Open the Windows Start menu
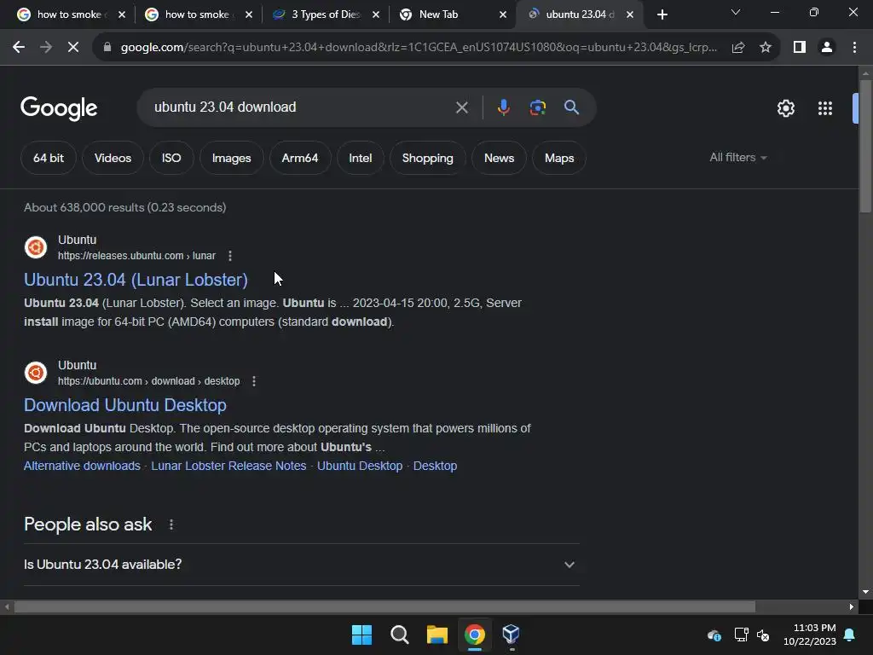873x655 pixels. click(361, 635)
